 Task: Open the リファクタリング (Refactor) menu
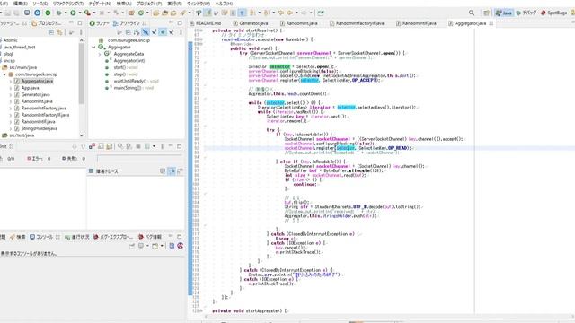click(68, 4)
